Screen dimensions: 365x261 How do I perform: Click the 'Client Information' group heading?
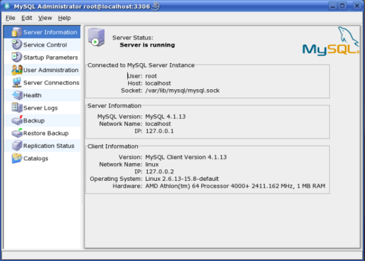tap(113, 146)
